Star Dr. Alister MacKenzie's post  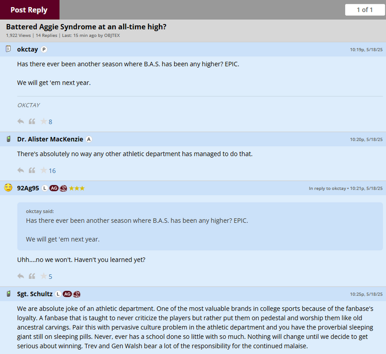tap(43, 170)
